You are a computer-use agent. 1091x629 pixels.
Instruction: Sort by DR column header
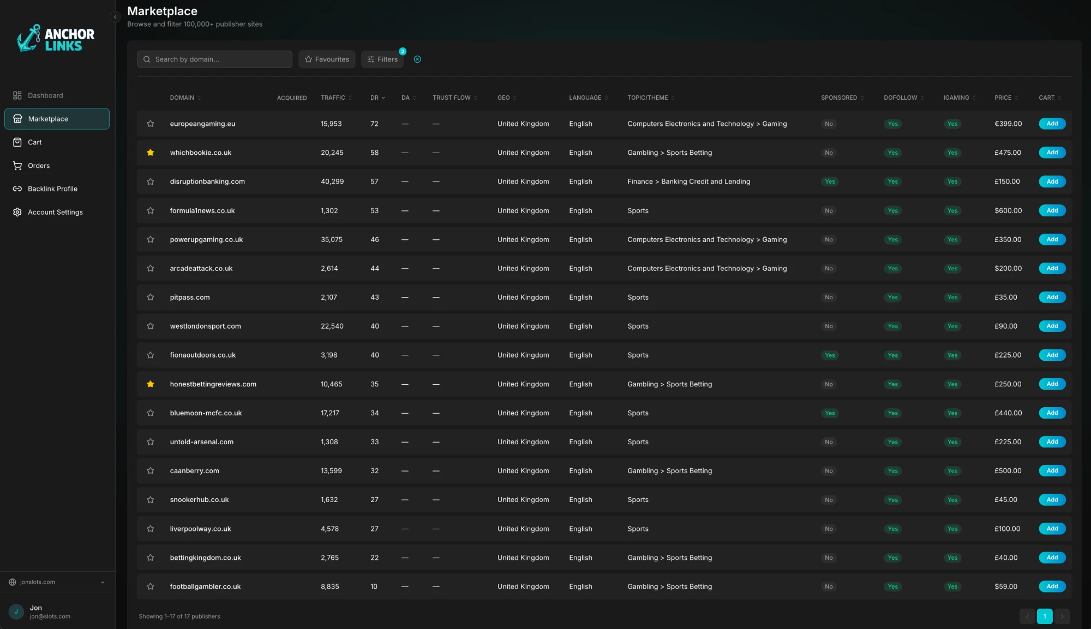377,98
